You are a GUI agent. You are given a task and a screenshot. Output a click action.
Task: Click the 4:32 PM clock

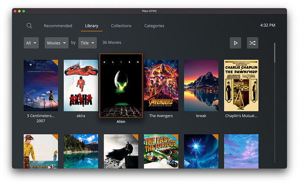(x=268, y=25)
